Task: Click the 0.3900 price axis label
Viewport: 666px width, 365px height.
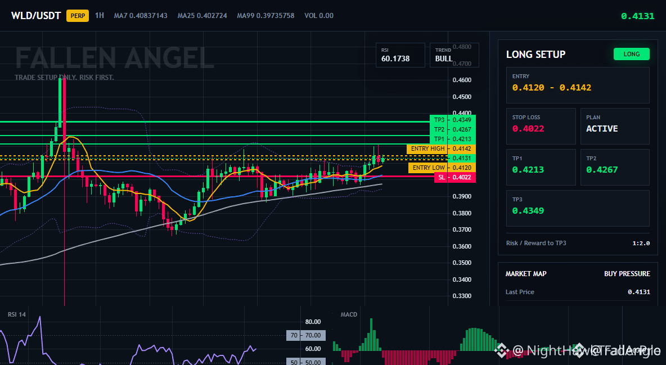Action: click(x=462, y=196)
